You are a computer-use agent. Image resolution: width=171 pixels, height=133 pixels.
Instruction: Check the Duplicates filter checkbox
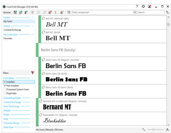[x=5, y=93]
